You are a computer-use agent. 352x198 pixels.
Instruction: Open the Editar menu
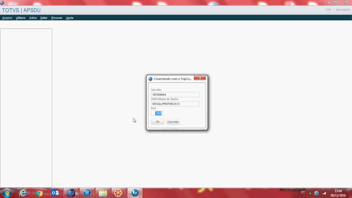point(44,18)
